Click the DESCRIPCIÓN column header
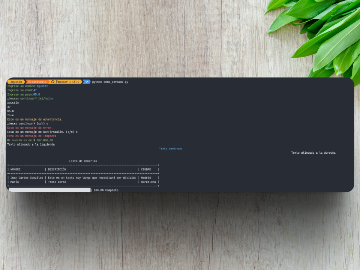 (57, 169)
